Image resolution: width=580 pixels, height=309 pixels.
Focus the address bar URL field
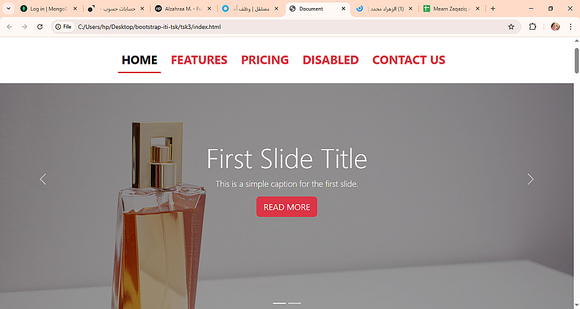(x=288, y=27)
